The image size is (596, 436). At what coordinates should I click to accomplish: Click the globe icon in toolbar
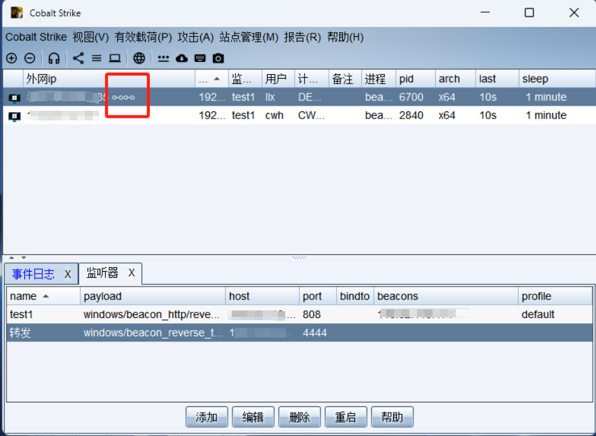139,58
